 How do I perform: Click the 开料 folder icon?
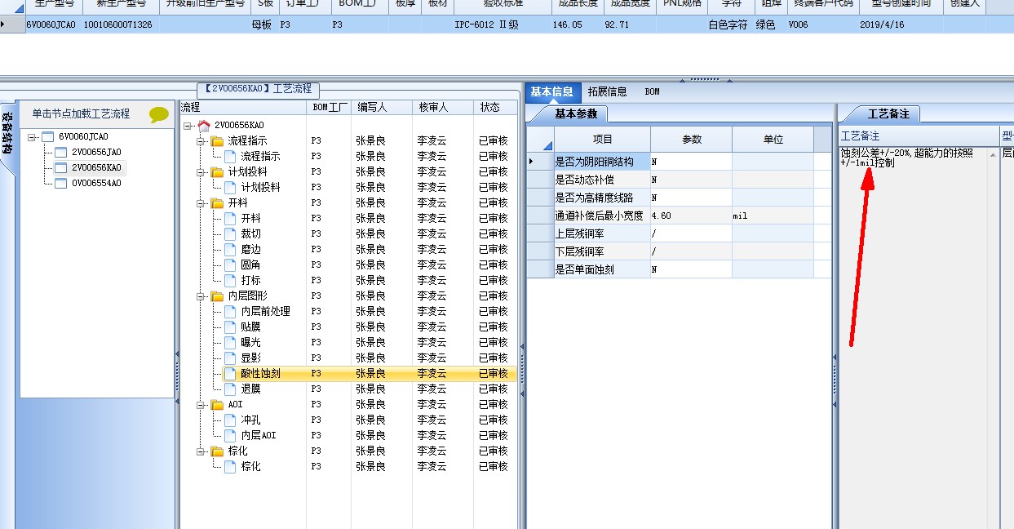tap(217, 202)
